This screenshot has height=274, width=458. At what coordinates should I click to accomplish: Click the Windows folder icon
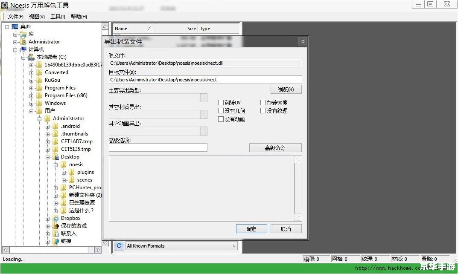coord(39,103)
